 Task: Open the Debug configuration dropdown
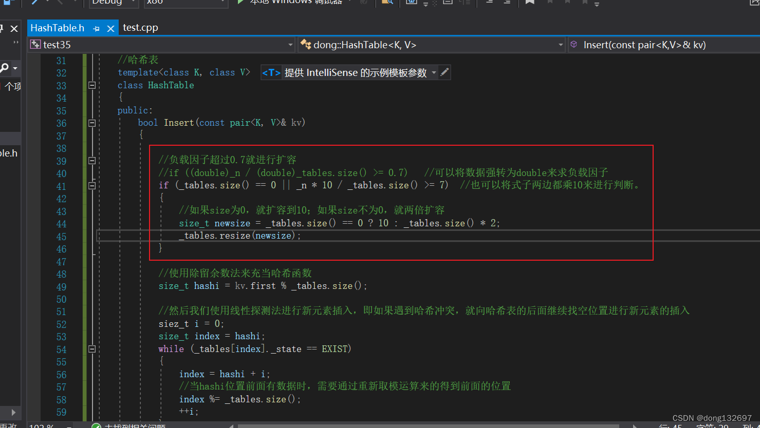click(x=114, y=3)
